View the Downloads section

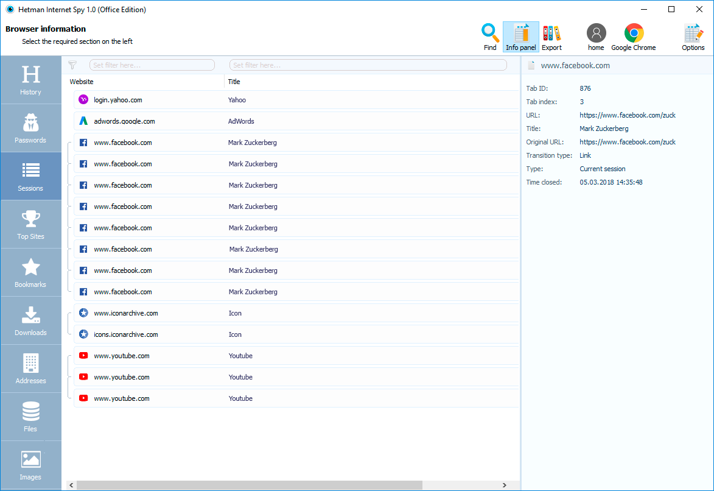pos(30,320)
